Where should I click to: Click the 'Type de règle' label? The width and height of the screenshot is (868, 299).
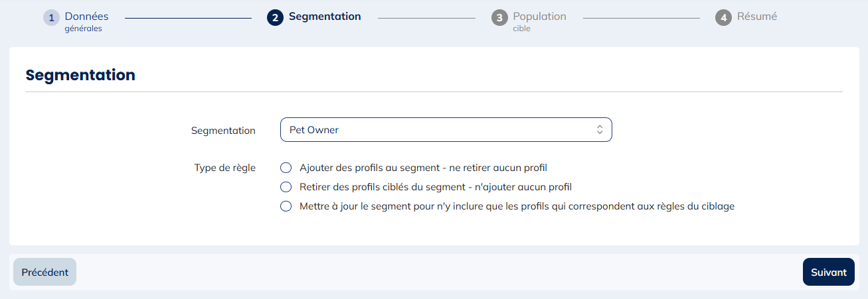224,168
